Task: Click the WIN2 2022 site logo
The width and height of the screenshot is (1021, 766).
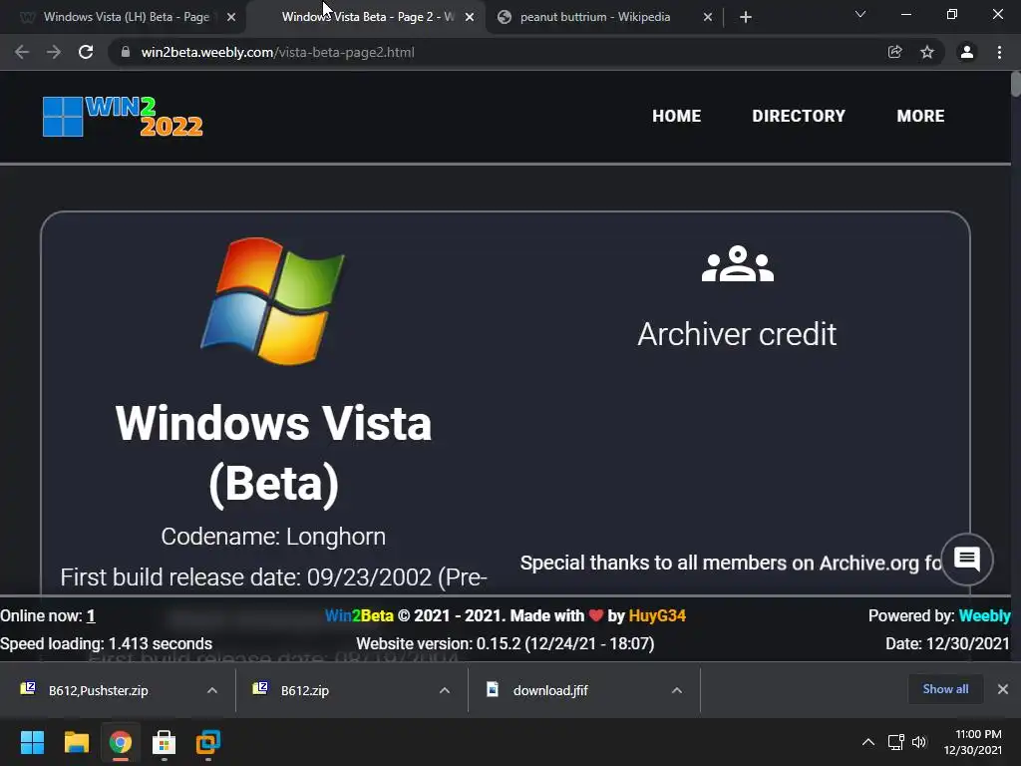Action: pos(123,117)
